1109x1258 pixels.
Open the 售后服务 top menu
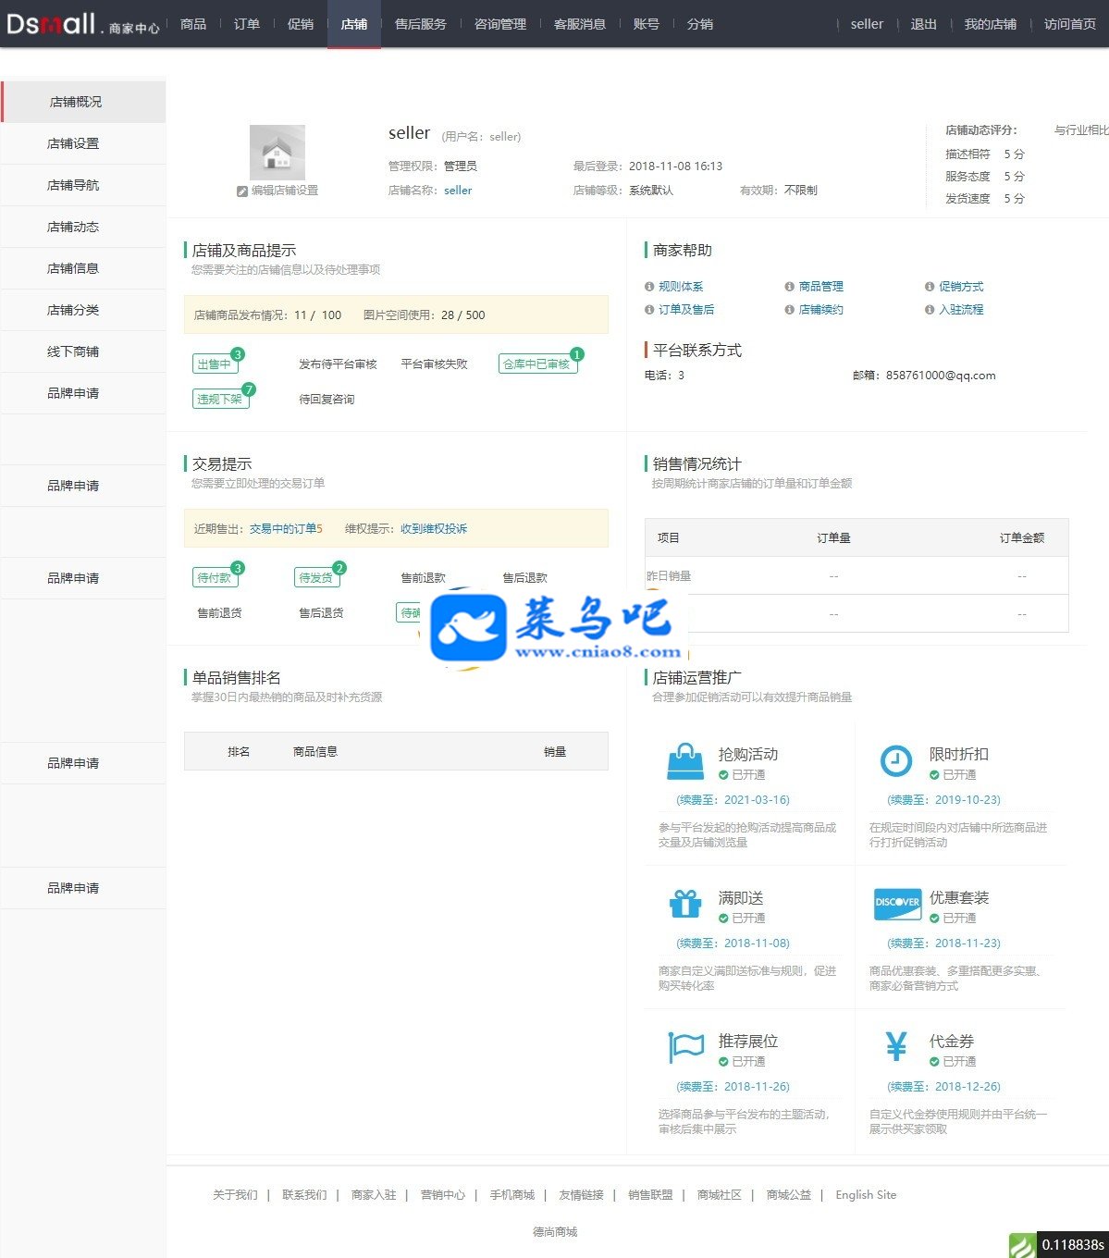[x=421, y=24]
